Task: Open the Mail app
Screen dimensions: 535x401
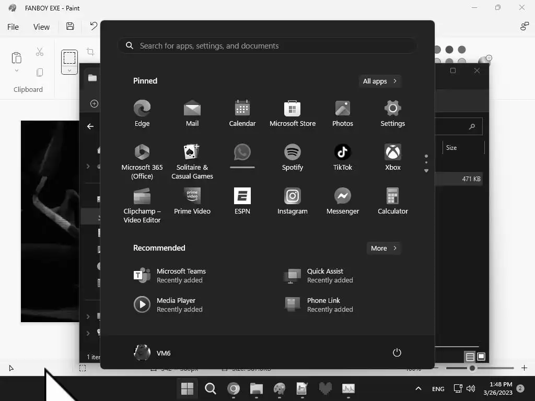Action: pyautogui.click(x=192, y=113)
